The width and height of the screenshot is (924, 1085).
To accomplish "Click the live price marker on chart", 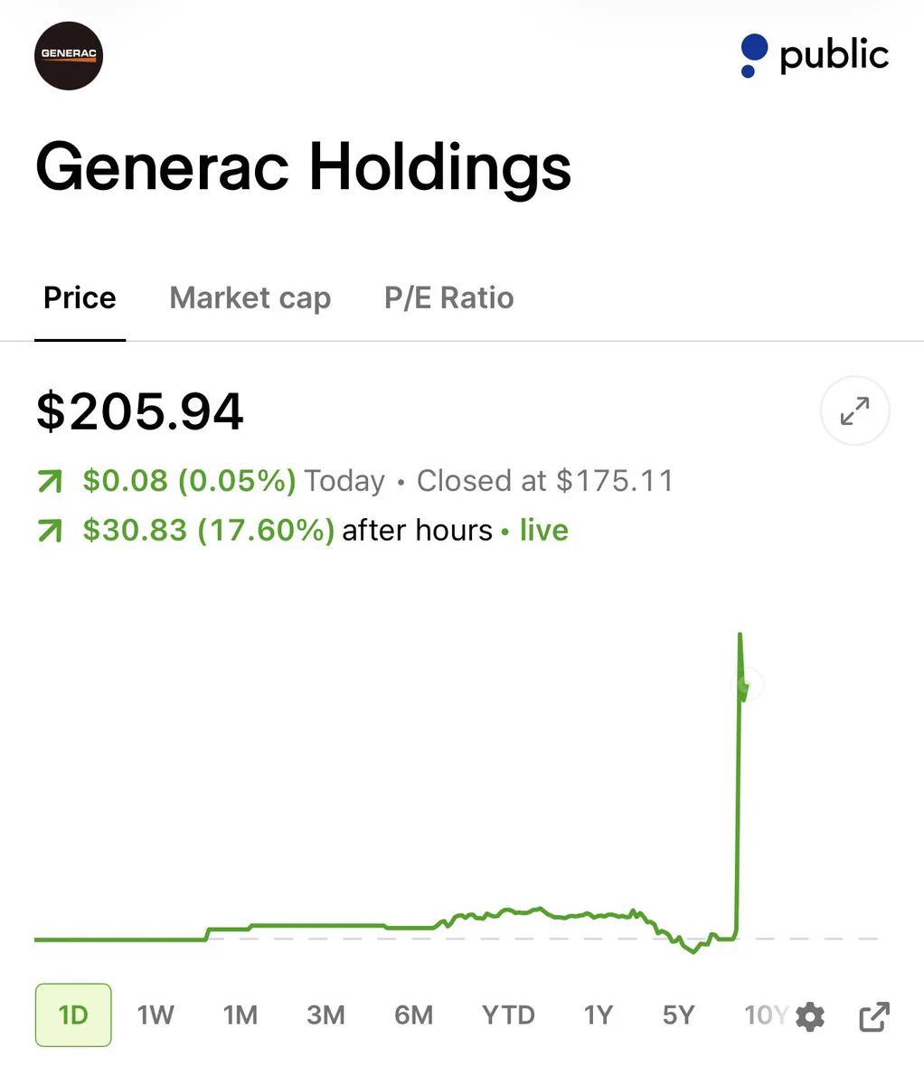I will pyautogui.click(x=748, y=684).
